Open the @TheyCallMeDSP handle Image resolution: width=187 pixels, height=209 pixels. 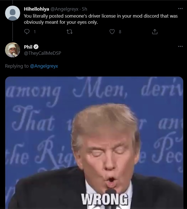tap(43, 53)
